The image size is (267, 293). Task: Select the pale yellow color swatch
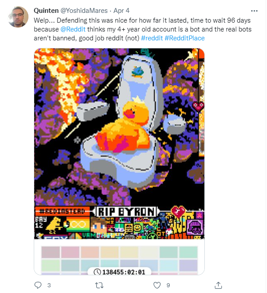pyautogui.click(x=129, y=252)
